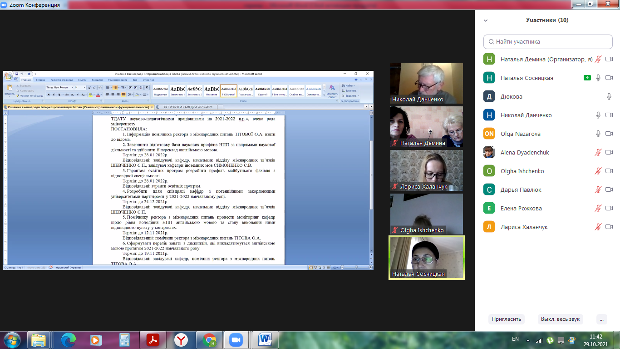Click Change Styles (Изменить стили) in Word

[332, 90]
